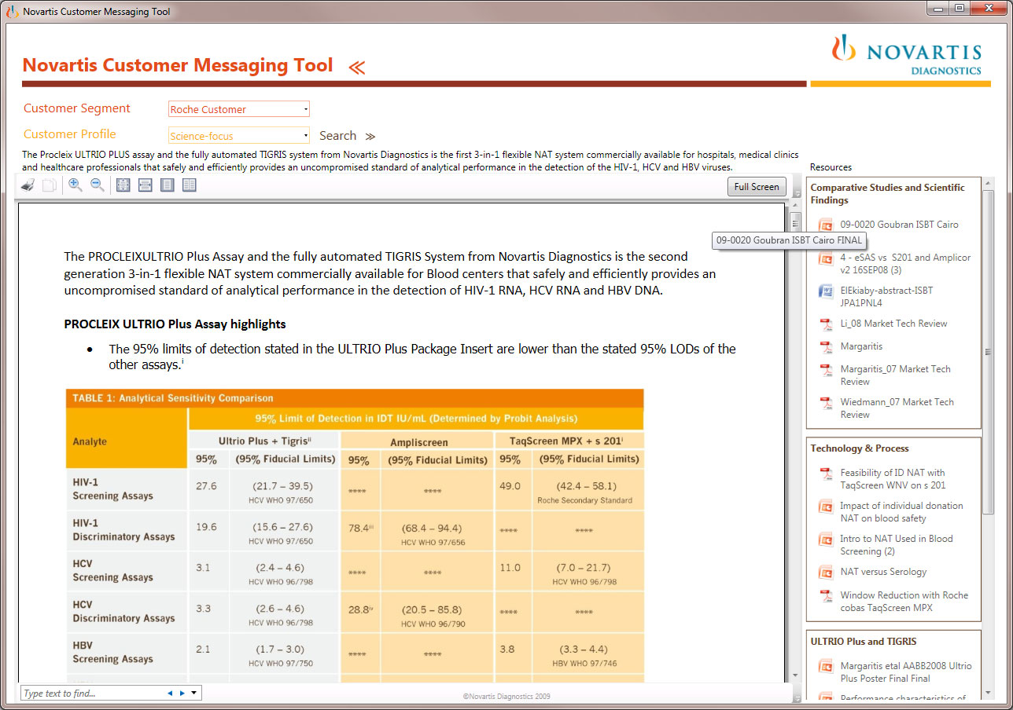Open the find options dropdown arrow
The height and width of the screenshot is (710, 1013).
click(x=195, y=693)
